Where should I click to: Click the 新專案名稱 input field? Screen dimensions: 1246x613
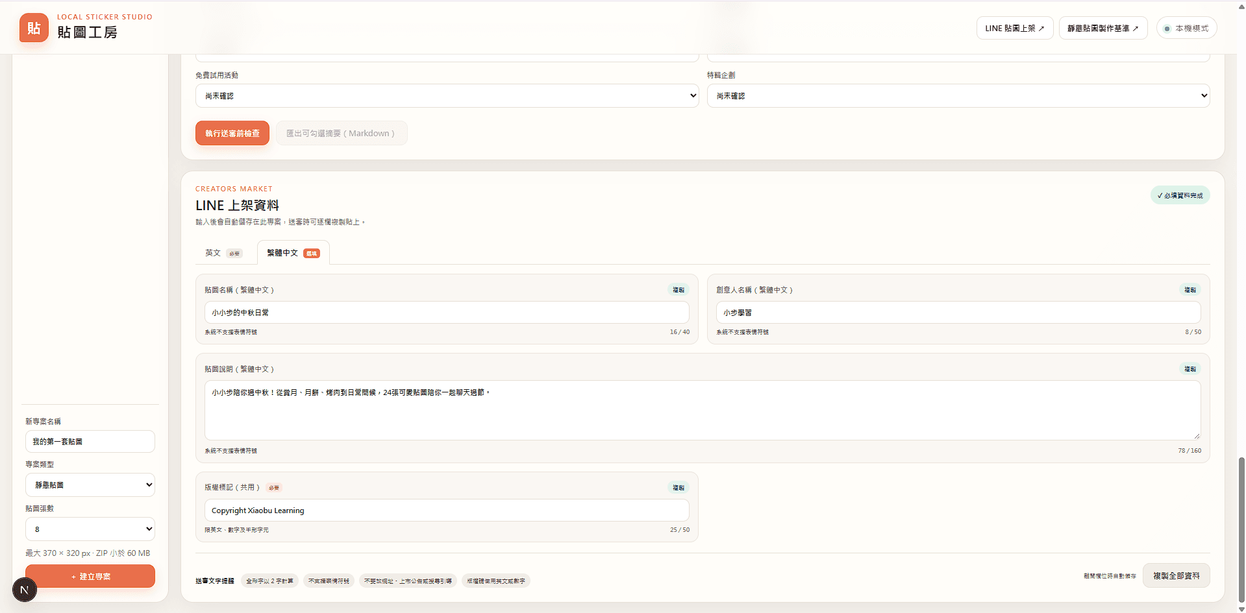pos(90,442)
